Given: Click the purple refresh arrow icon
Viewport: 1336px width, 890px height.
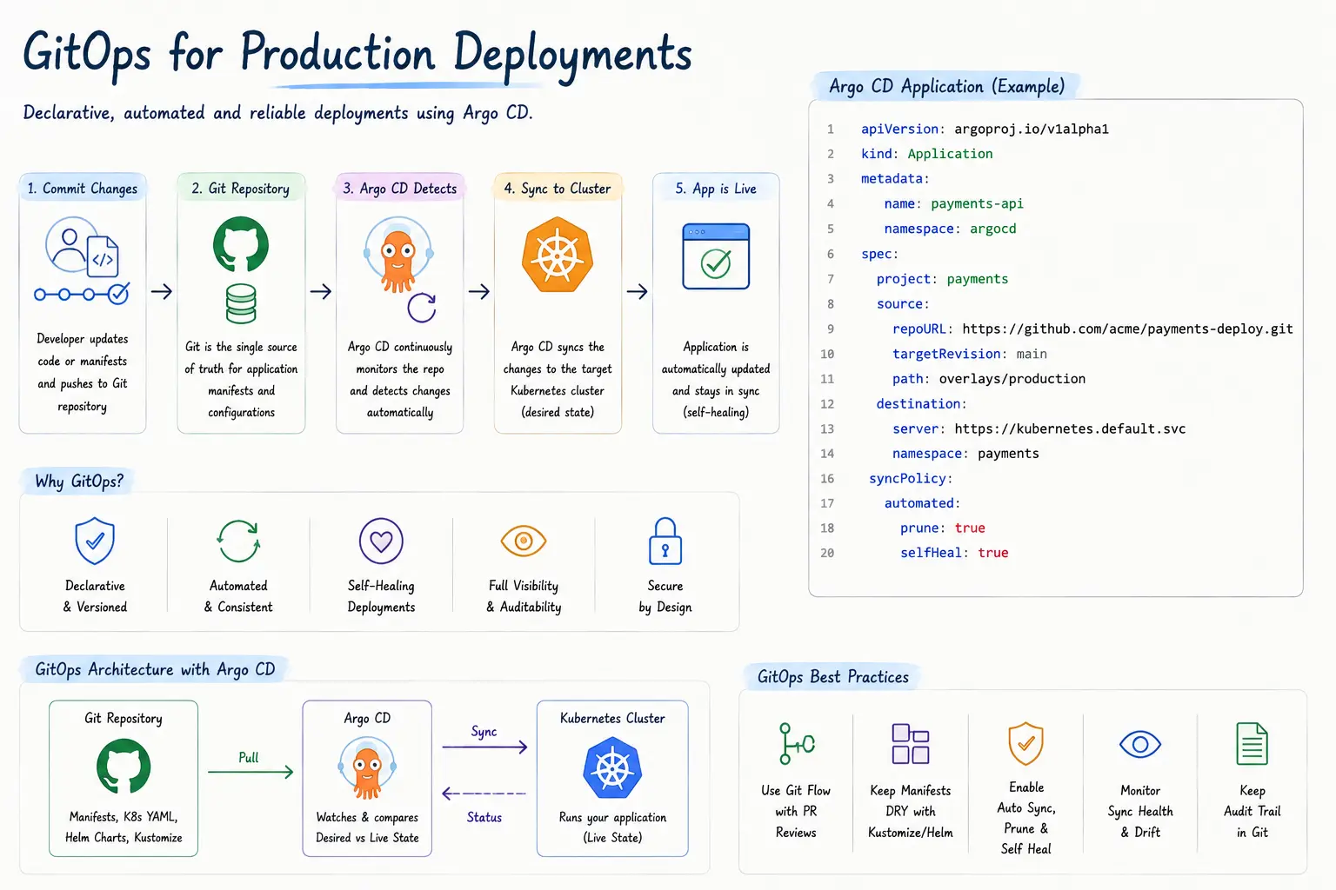Looking at the screenshot, I should (422, 307).
